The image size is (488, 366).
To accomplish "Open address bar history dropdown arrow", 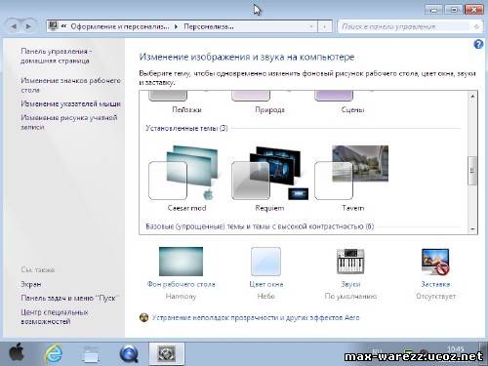I will coord(311,26).
